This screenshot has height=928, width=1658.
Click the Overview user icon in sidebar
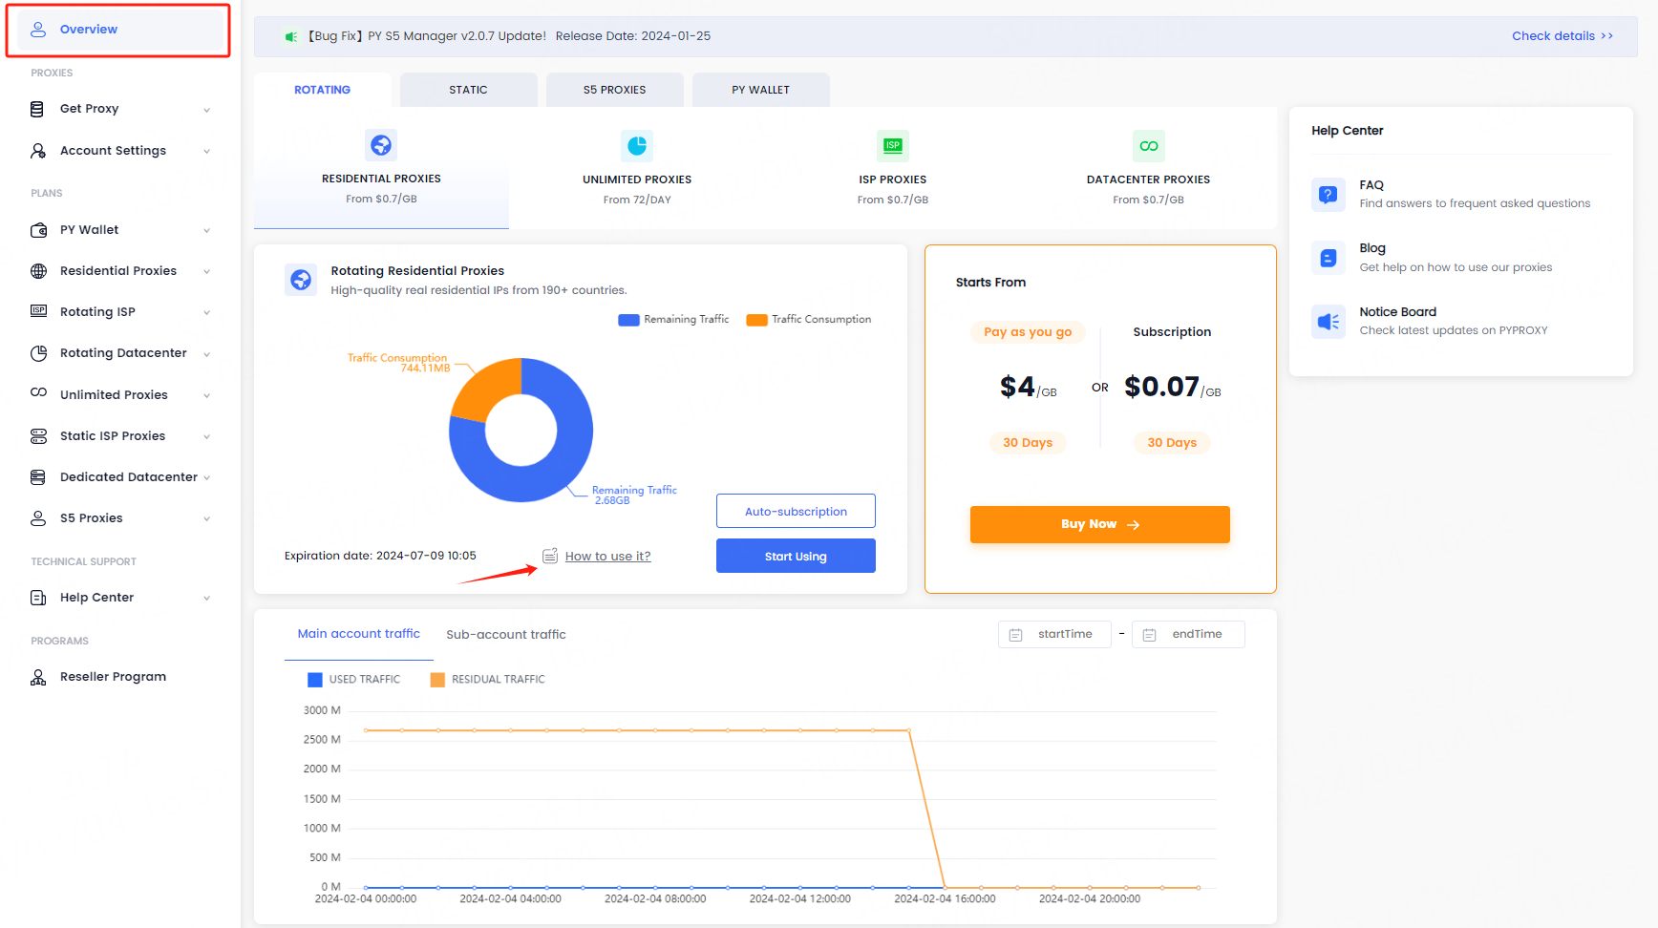pyautogui.click(x=38, y=30)
